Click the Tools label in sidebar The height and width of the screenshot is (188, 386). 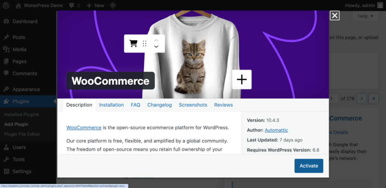click(19, 159)
